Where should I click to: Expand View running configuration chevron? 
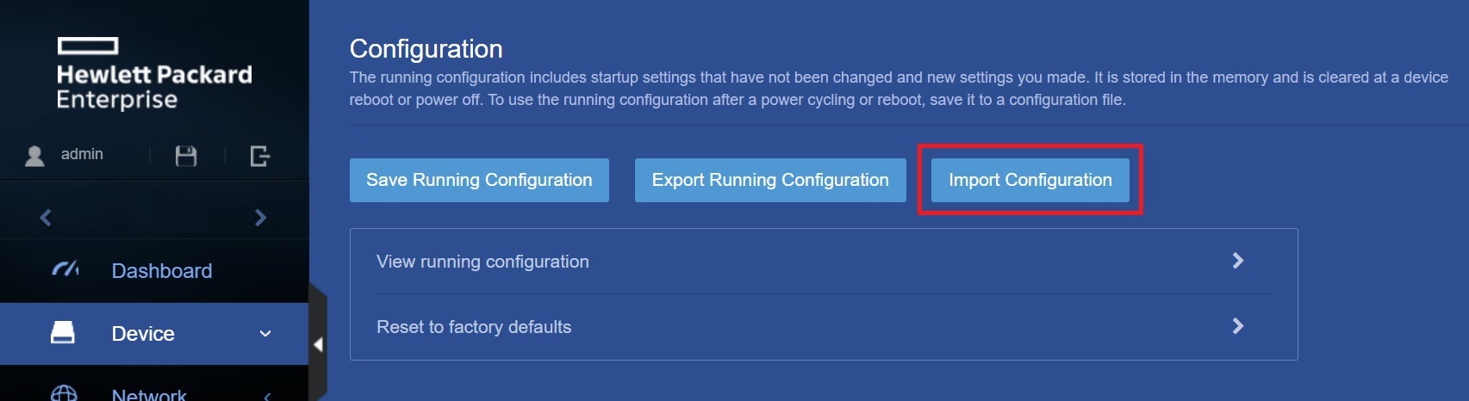1238,261
